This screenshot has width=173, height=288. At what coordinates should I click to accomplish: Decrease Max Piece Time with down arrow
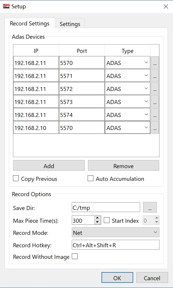98,222
